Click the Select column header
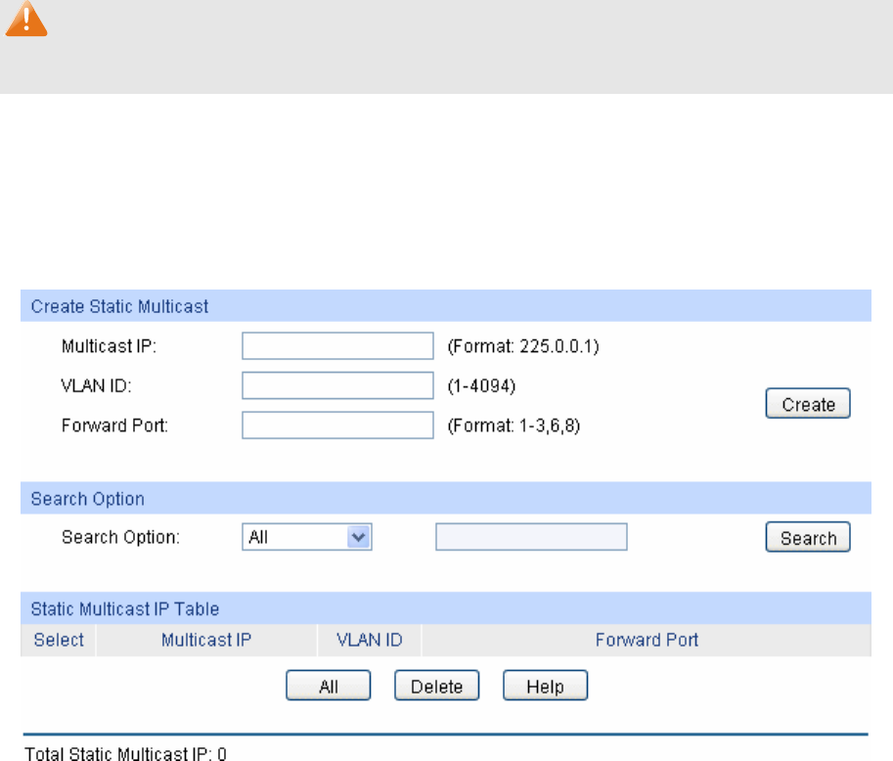The image size is (893, 761). 59,641
